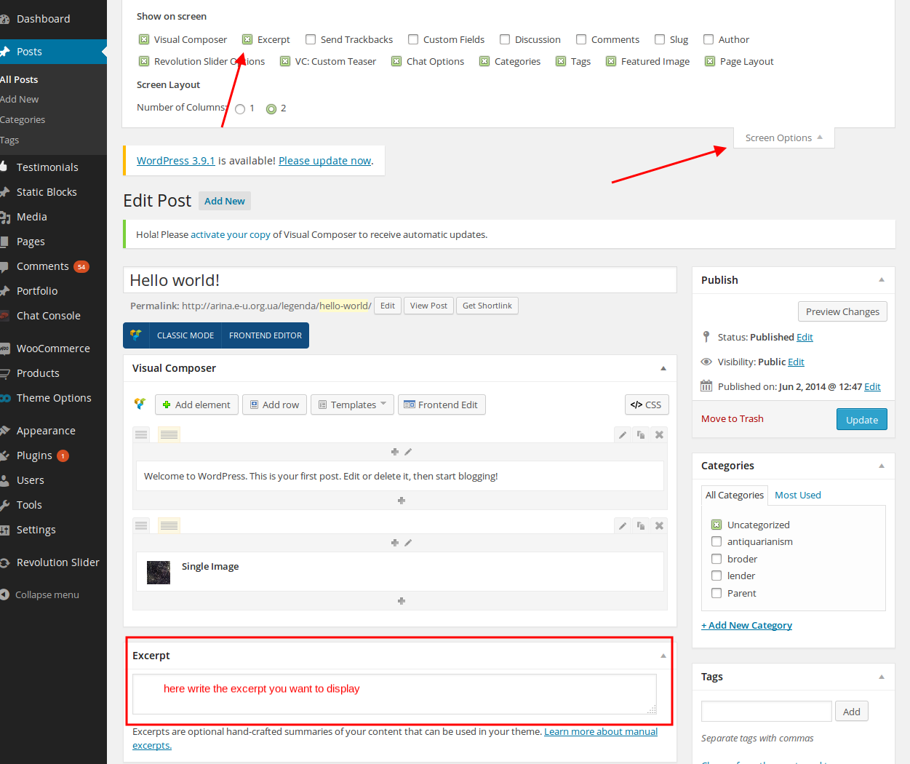Viewport: 910px width, 764px height.
Task: Append element plus icon below Welcome text
Action: (401, 501)
